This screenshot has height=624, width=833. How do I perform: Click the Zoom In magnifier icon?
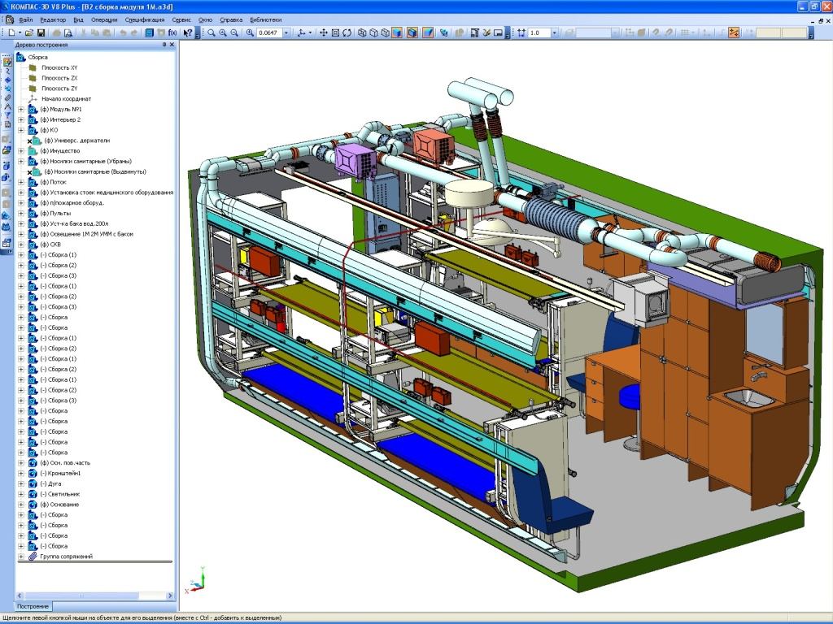coord(223,33)
